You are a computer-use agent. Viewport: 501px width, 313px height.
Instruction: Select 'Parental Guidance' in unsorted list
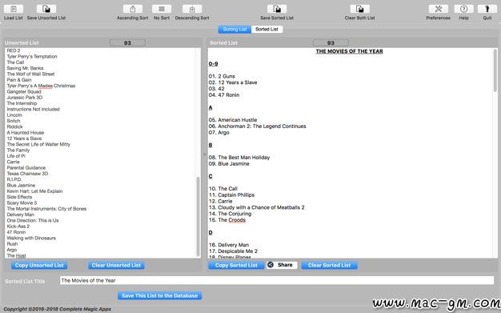[x=26, y=168]
